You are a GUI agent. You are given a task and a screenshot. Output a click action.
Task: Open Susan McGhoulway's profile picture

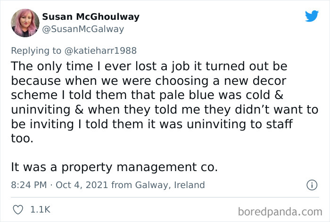[25, 23]
